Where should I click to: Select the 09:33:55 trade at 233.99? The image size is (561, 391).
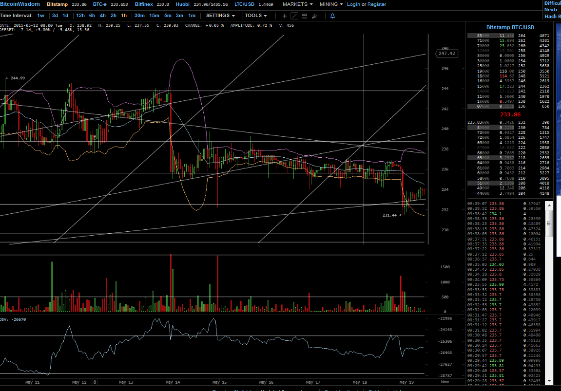(505, 284)
